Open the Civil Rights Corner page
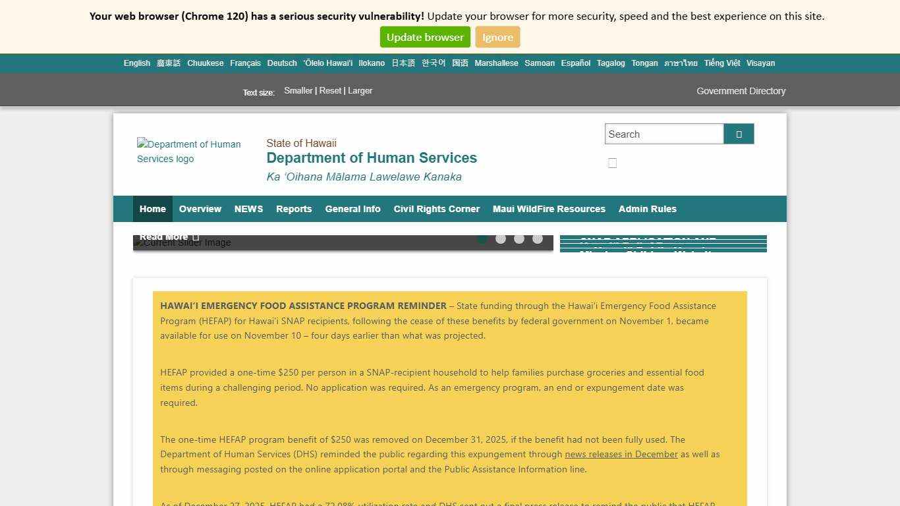 [436, 209]
